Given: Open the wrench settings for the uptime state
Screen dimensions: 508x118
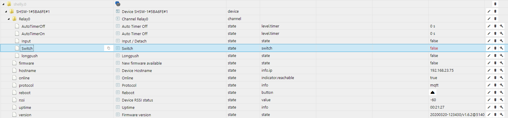Looking at the screenshot, I should point(501,107).
